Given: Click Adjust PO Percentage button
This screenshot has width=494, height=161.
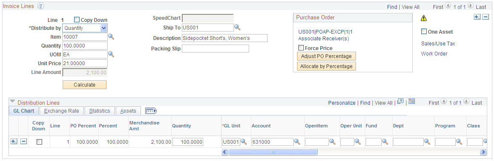Looking at the screenshot, I should pos(327,56).
